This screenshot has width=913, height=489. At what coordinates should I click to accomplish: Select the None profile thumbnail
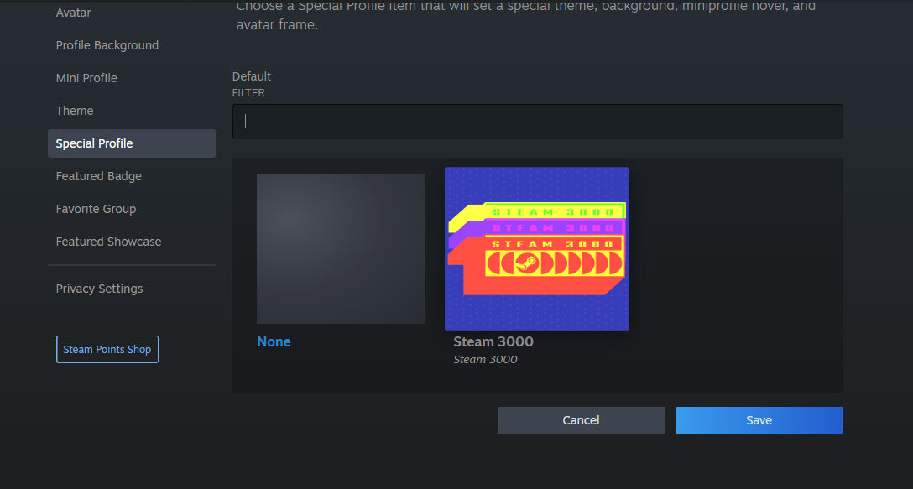point(341,249)
